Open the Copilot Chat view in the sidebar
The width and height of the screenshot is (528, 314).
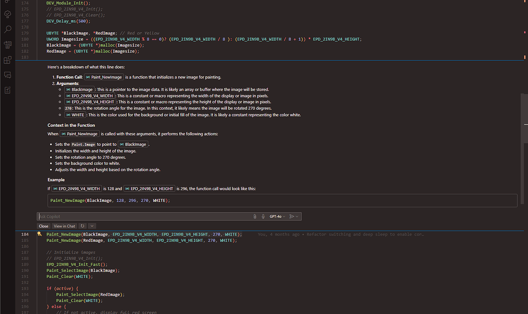pos(8,75)
